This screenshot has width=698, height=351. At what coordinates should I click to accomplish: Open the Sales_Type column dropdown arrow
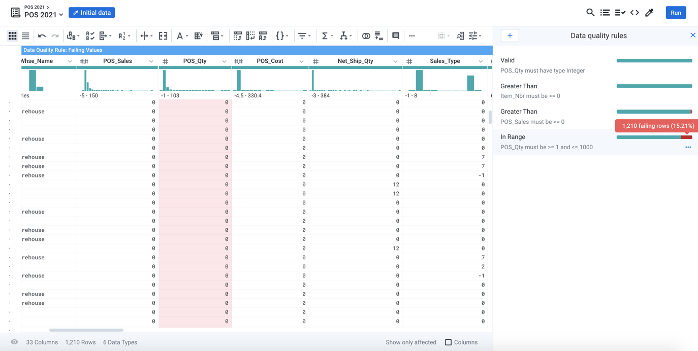coord(481,61)
